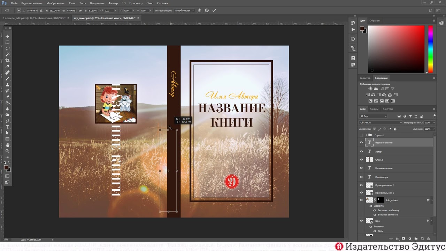Toggle visibility of Слой 2 layer

click(x=361, y=160)
